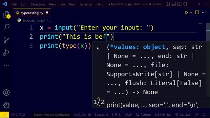Split the editor to the right
This screenshot has height=118, width=210.
coord(197,12)
